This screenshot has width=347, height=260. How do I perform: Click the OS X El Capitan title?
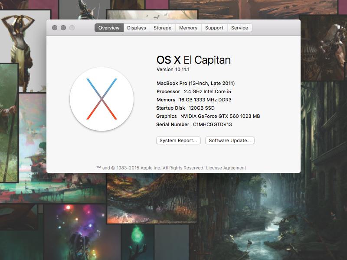[x=193, y=60]
